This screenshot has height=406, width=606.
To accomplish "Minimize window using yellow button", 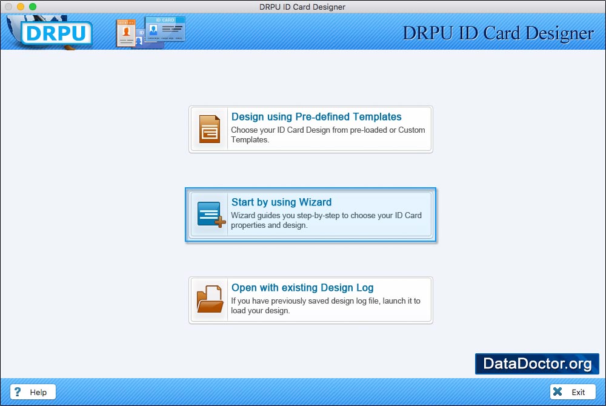I will click(x=21, y=7).
